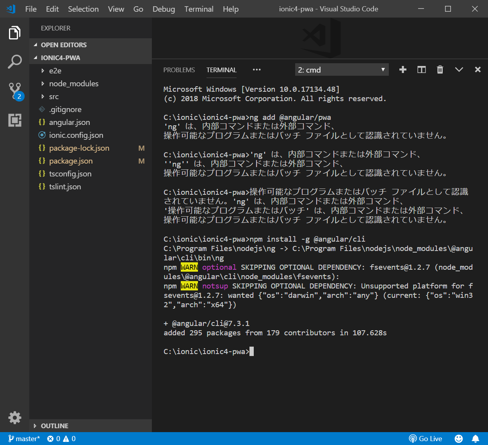This screenshot has width=488, height=445.
Task: Click the terminal prompt input line
Action: point(208,351)
